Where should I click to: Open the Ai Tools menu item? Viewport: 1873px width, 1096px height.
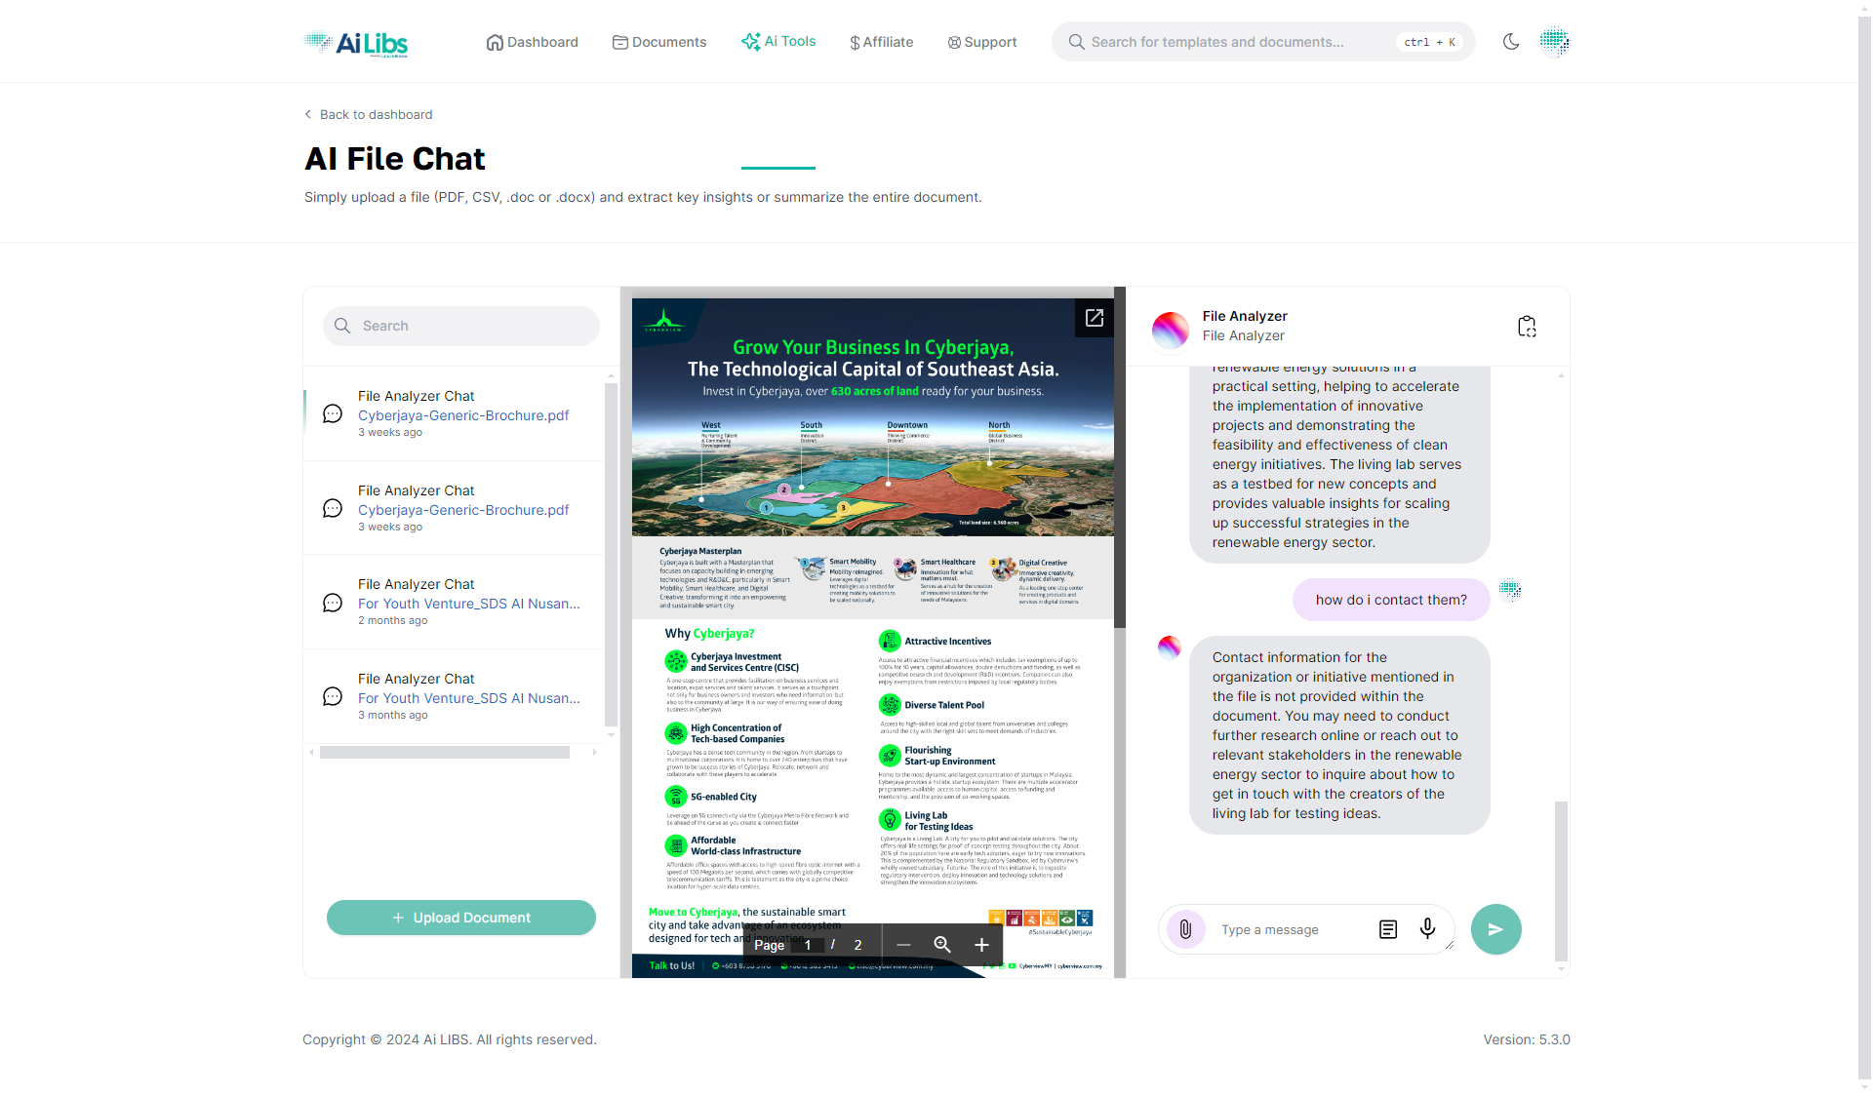pos(778,42)
